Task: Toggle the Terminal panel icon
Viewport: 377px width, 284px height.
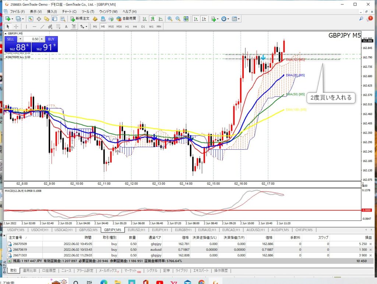Action: click(x=54, y=19)
